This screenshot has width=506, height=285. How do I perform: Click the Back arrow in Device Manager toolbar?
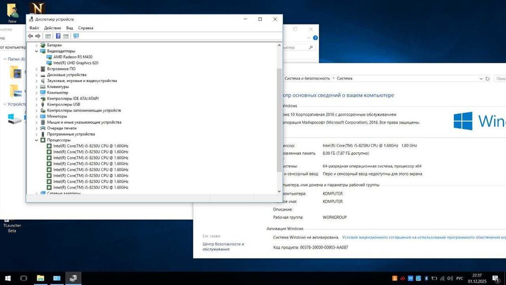coord(30,36)
